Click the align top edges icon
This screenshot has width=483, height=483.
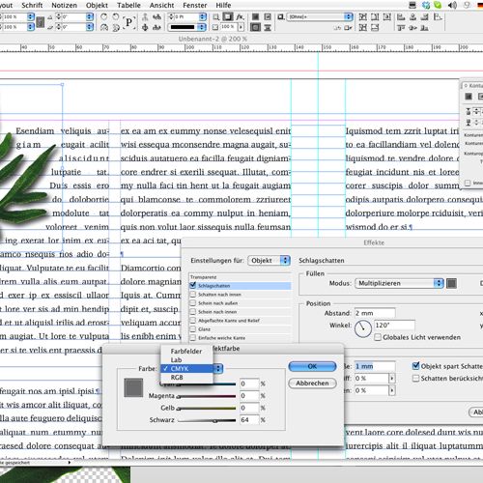coord(401,28)
